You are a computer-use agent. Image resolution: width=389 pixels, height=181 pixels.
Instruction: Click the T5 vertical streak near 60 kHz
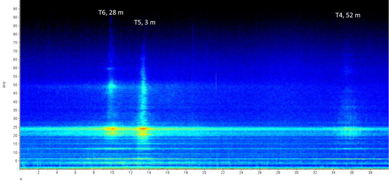coord(143,69)
